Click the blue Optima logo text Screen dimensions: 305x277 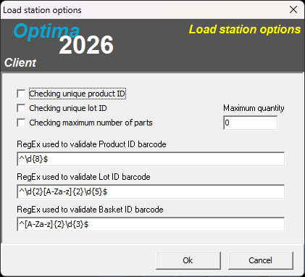pos(46,31)
